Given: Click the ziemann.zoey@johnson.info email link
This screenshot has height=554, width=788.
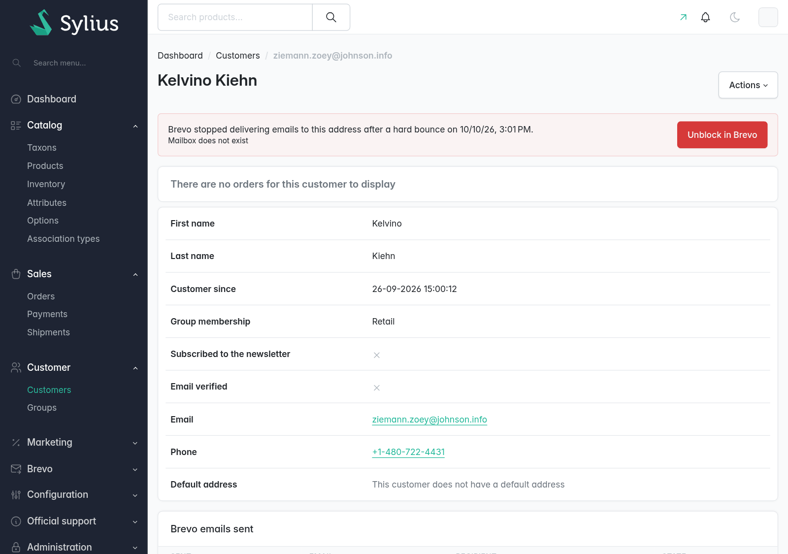Looking at the screenshot, I should click(429, 420).
